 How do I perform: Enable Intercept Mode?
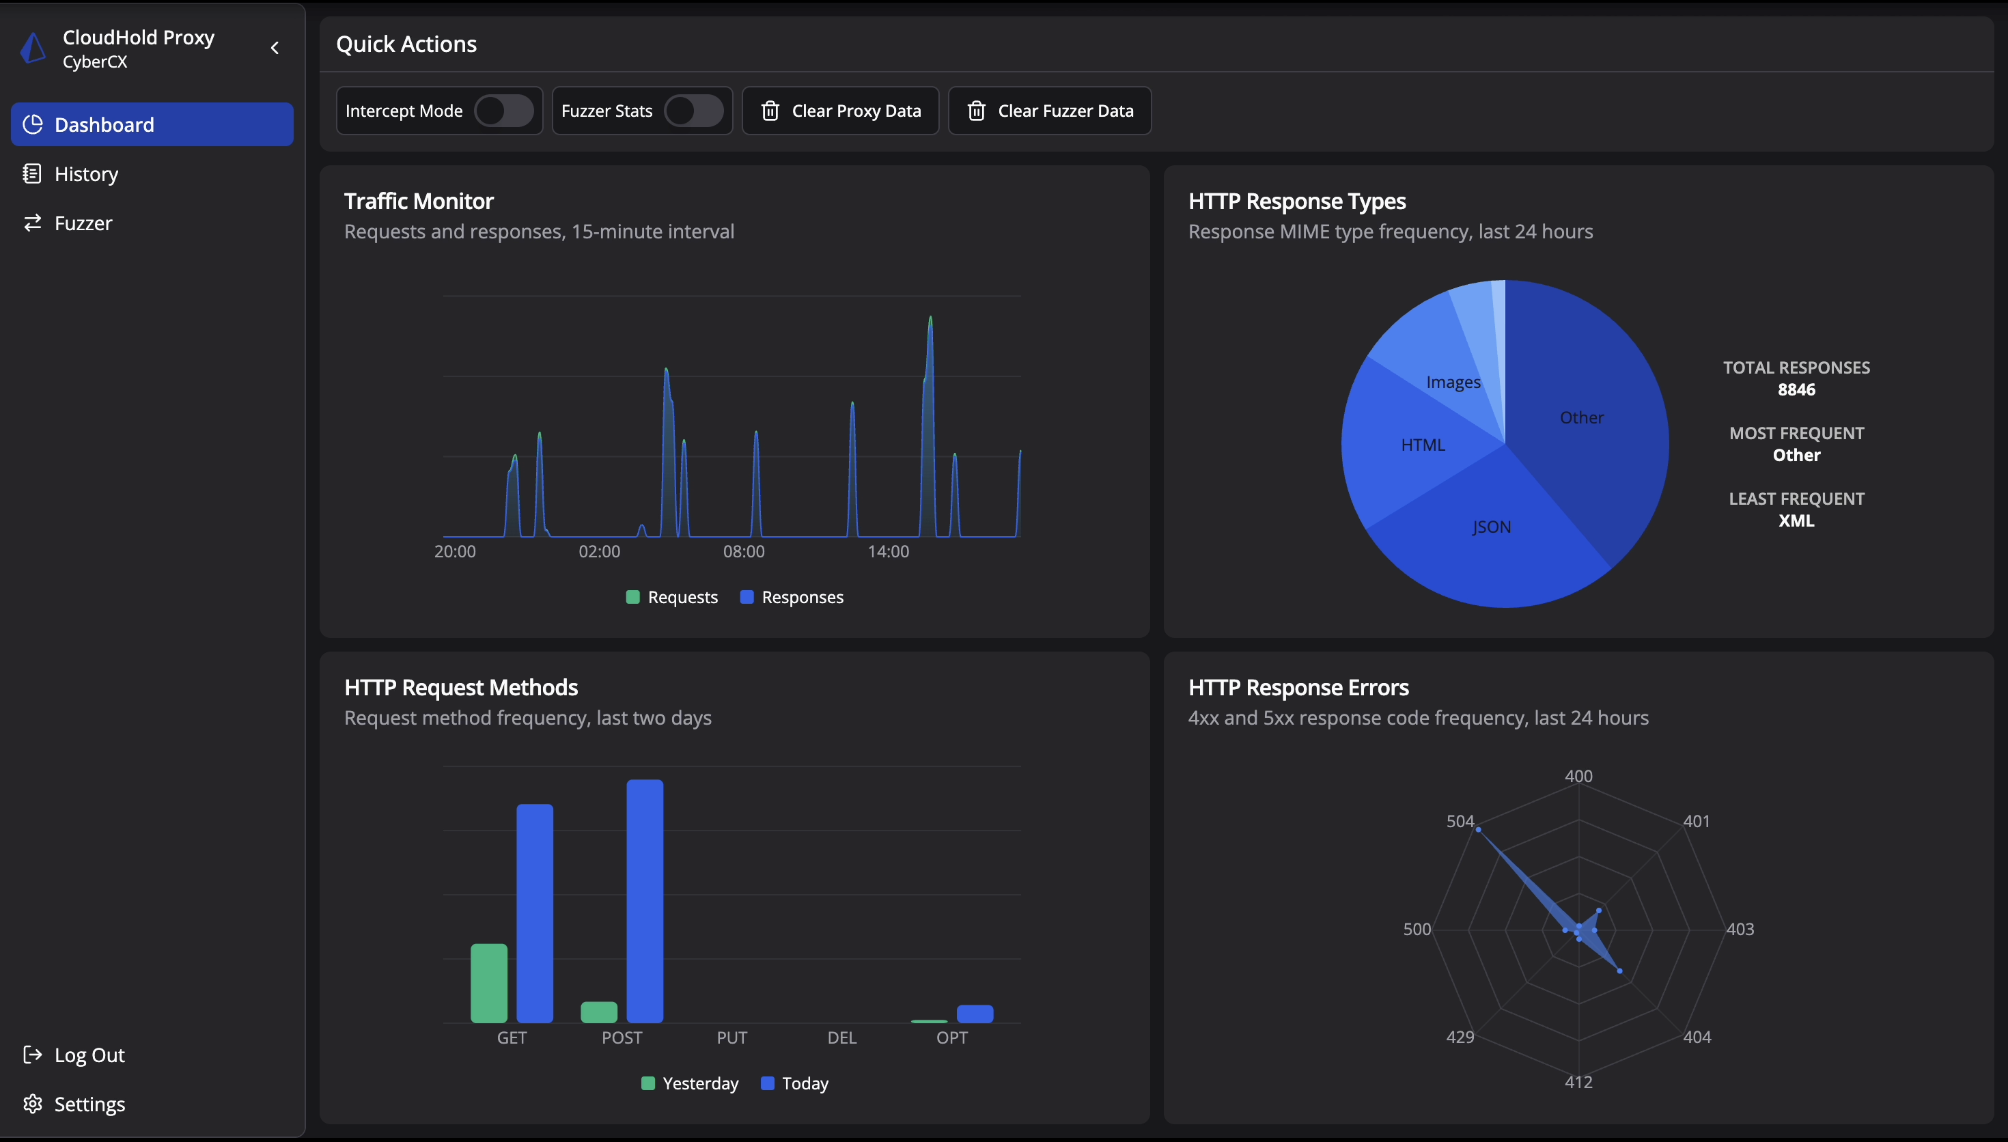point(504,111)
